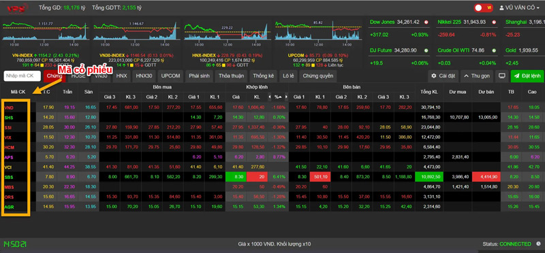Select the AGR stock ticker
Viewport: 545px width, 253px height.
(x=10, y=207)
